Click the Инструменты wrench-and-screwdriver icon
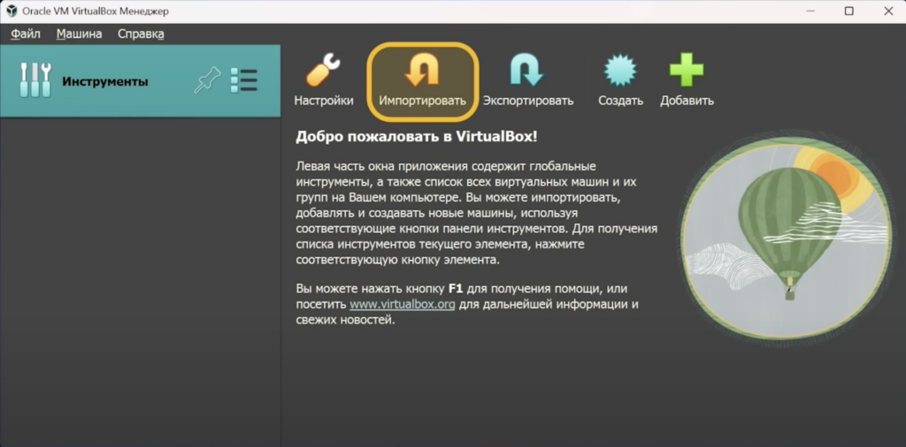Image resolution: width=906 pixels, height=447 pixels. tap(35, 81)
